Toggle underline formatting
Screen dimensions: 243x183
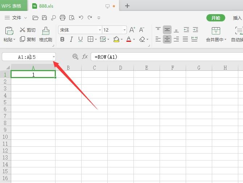coord(81,40)
